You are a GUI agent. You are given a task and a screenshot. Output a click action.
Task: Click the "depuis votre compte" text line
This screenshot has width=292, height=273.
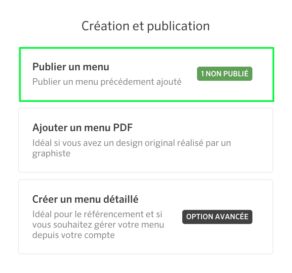[74, 235]
